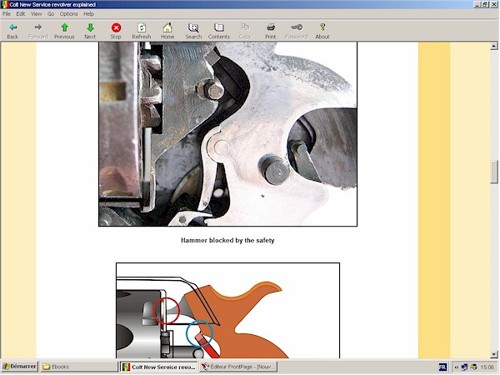Close the Colt ebook window

[x=493, y=4]
